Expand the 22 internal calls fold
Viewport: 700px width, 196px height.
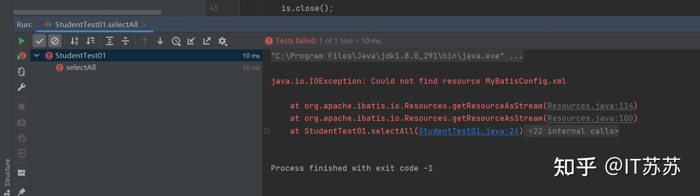click(573, 131)
